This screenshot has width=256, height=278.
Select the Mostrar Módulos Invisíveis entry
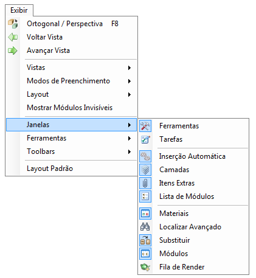point(71,108)
